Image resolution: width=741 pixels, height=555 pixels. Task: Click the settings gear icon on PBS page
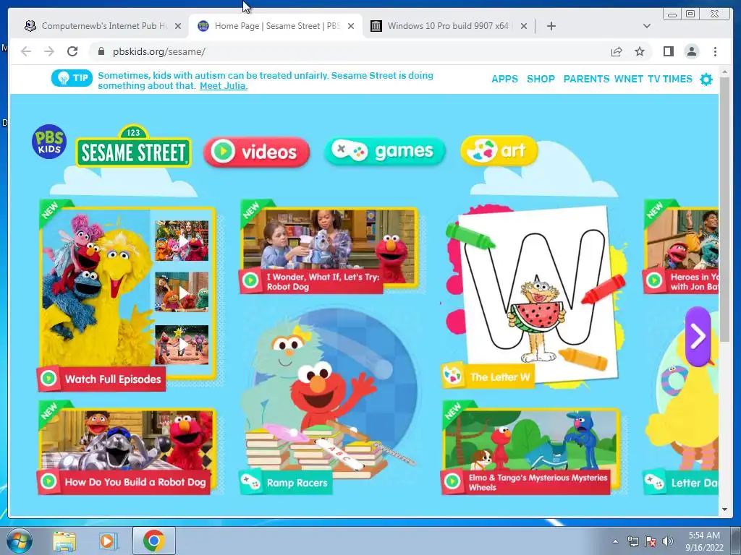coord(706,79)
